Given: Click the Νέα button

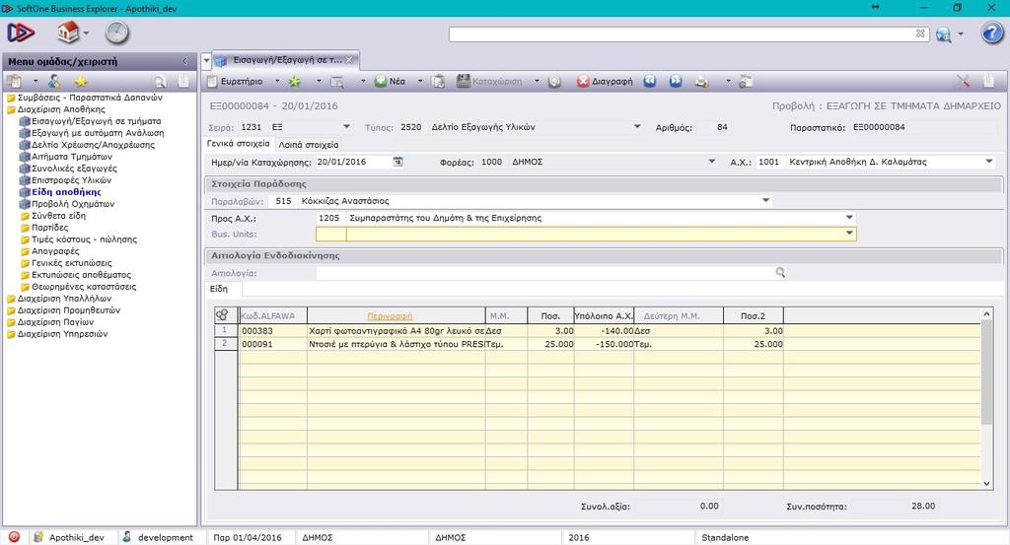Looking at the screenshot, I should pos(391,81).
